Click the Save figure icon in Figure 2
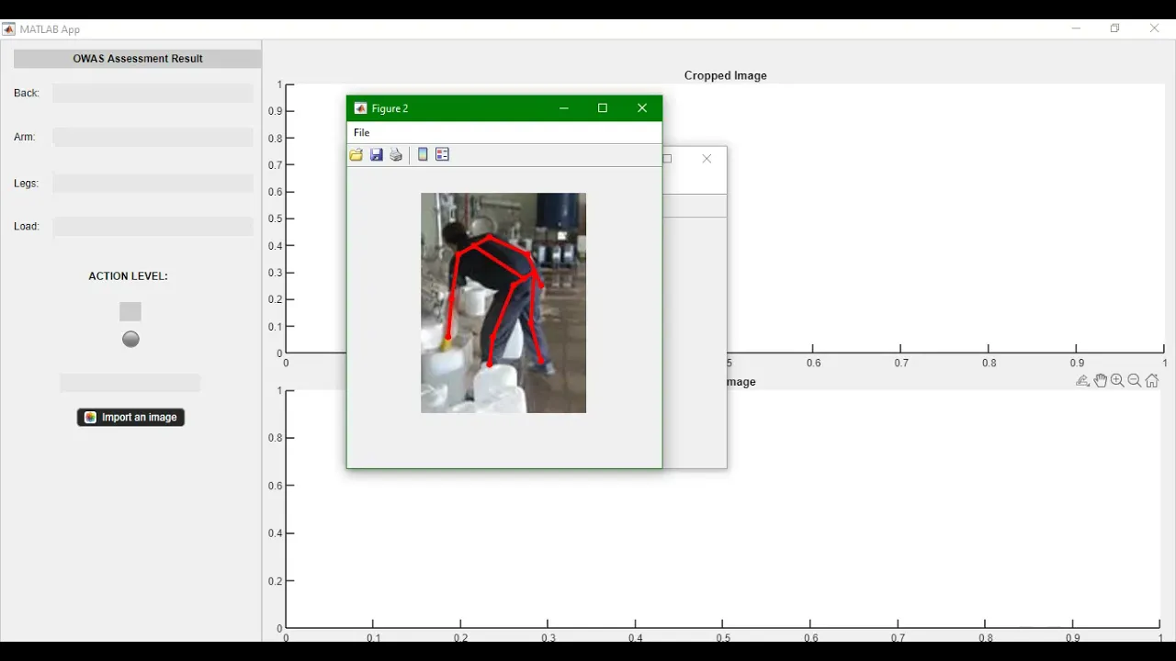This screenshot has height=661, width=1176. (377, 155)
